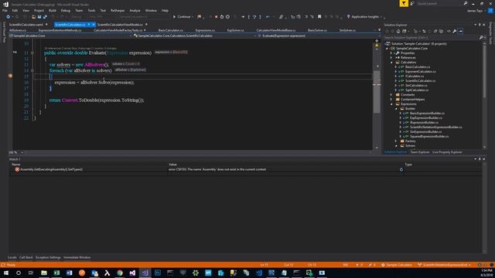Image resolution: width=495 pixels, height=278 pixels.
Task: Expand the References node
Action: point(392,58)
